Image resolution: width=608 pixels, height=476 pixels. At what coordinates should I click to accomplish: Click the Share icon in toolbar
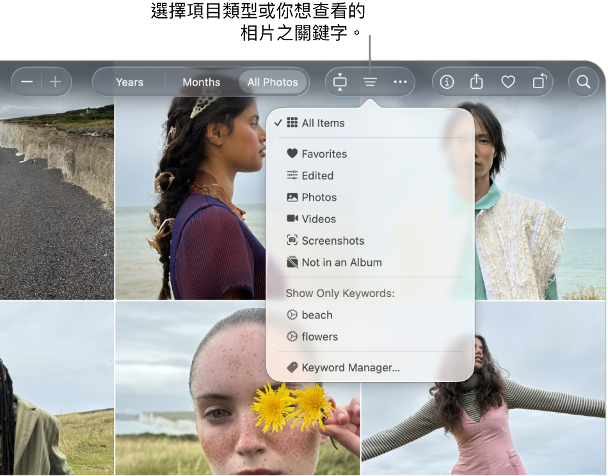click(x=477, y=82)
